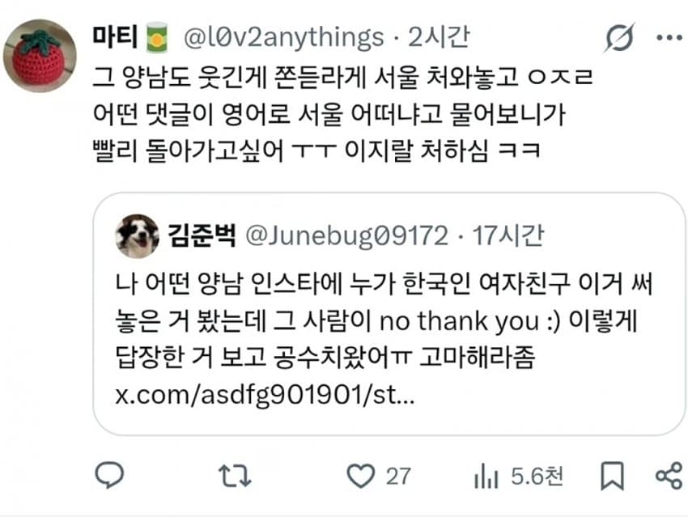Click the display name 김준벅
Viewport: 688px width, 517px height.
[x=202, y=235]
